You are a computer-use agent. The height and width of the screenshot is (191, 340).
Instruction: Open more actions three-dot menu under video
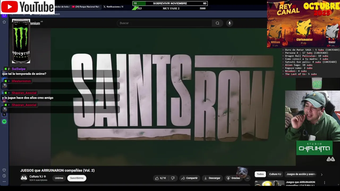248,178
